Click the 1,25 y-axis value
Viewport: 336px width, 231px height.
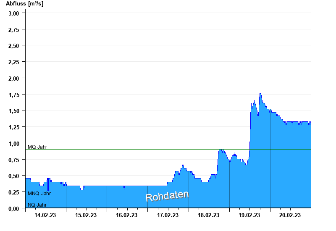pyautogui.click(x=14, y=127)
